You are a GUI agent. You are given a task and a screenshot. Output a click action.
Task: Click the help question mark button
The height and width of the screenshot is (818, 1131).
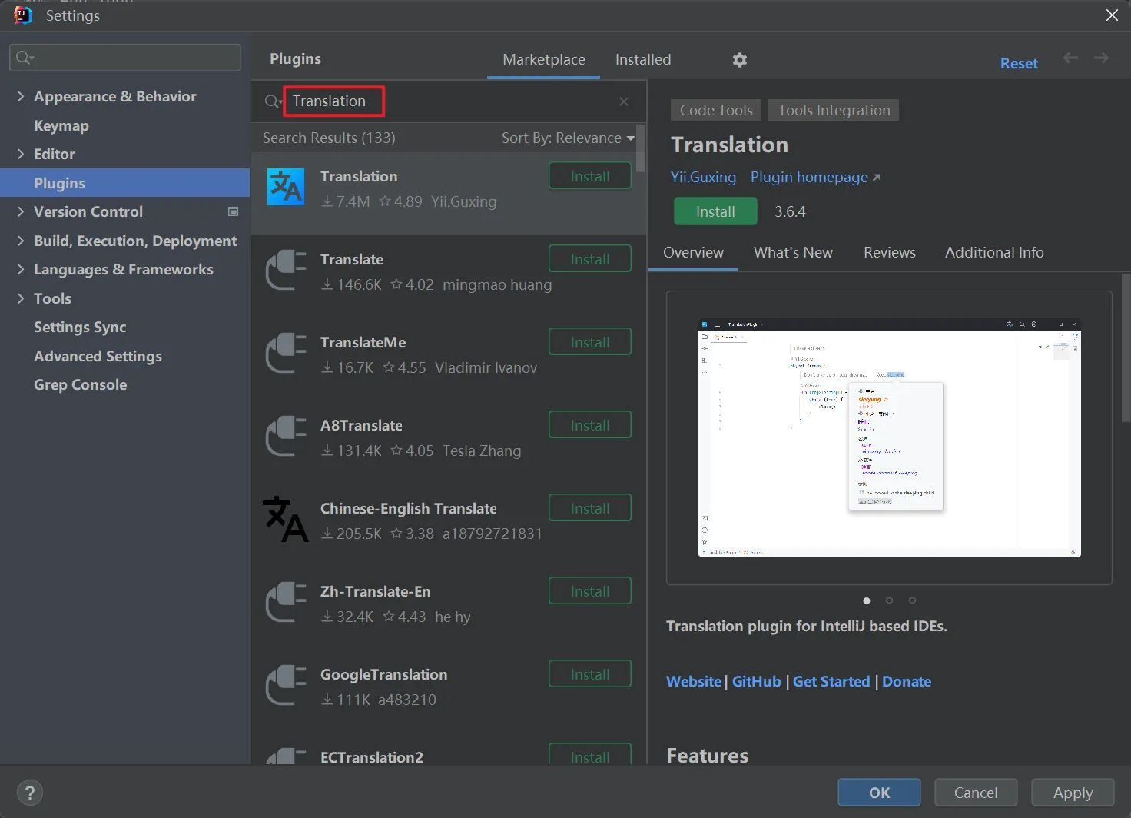(x=30, y=793)
